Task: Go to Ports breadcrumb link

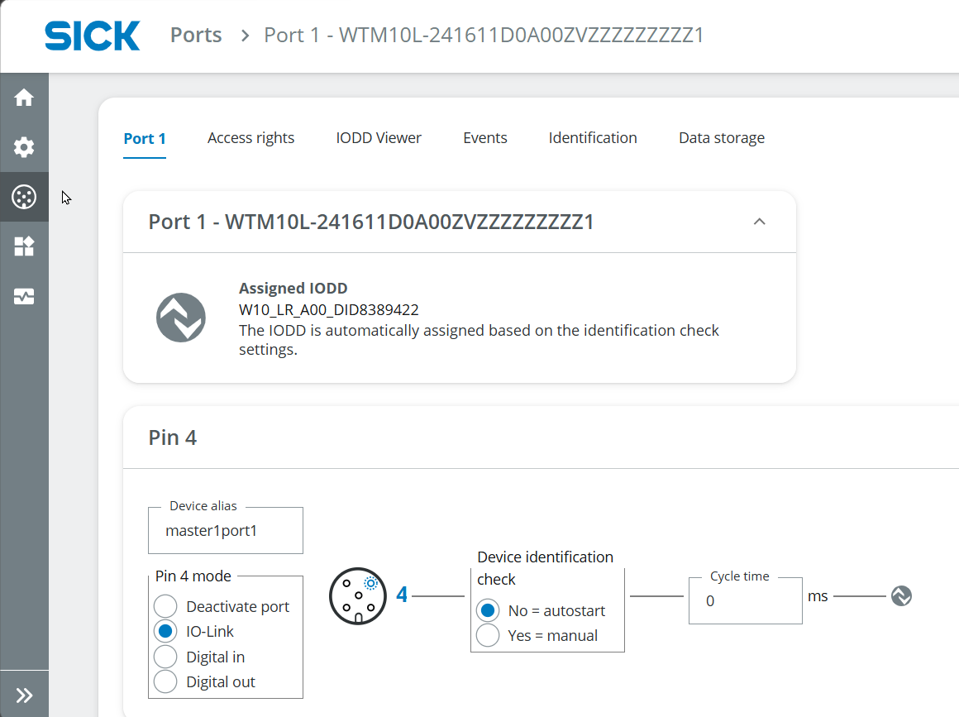Action: [196, 35]
